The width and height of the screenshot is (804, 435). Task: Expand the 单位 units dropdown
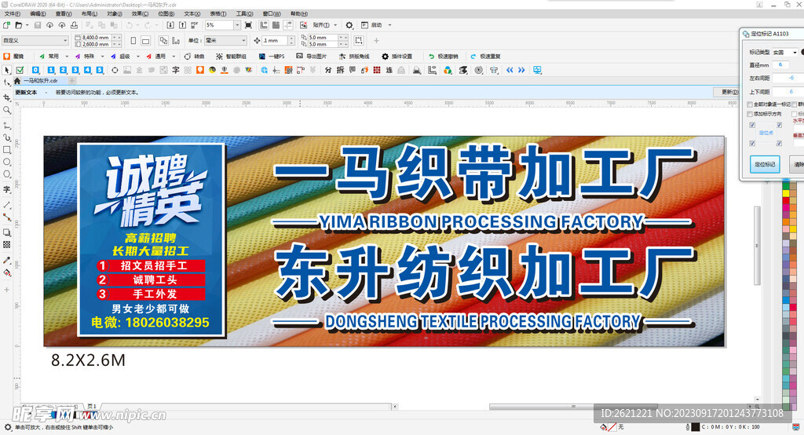click(x=243, y=41)
